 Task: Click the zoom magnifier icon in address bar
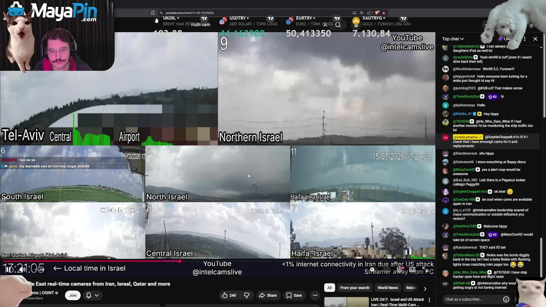(x=362, y=13)
